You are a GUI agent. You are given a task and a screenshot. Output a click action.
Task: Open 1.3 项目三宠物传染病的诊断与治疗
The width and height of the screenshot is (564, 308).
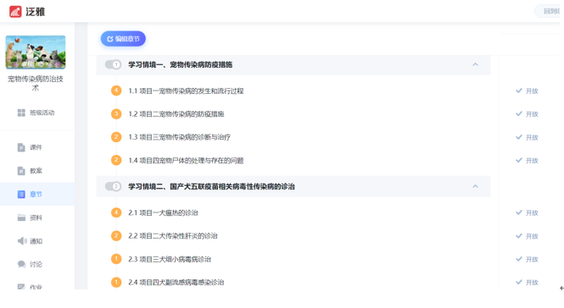click(180, 137)
